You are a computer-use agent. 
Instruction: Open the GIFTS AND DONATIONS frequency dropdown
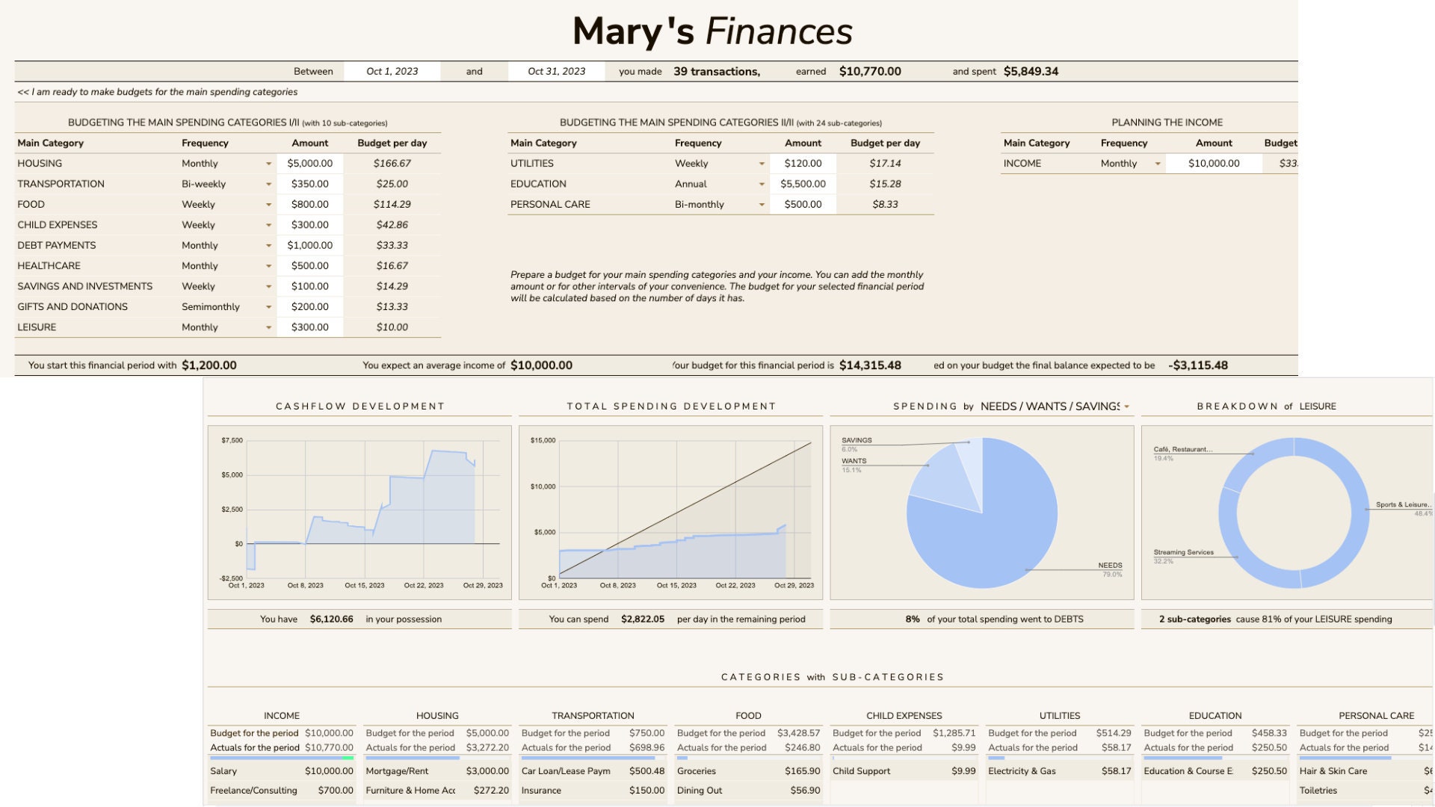pos(269,306)
